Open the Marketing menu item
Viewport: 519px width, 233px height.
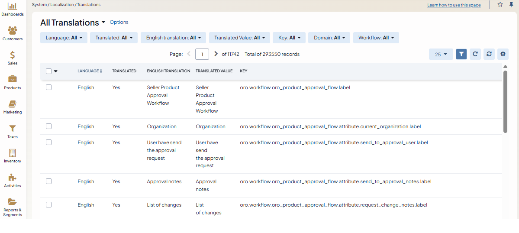coord(13,107)
